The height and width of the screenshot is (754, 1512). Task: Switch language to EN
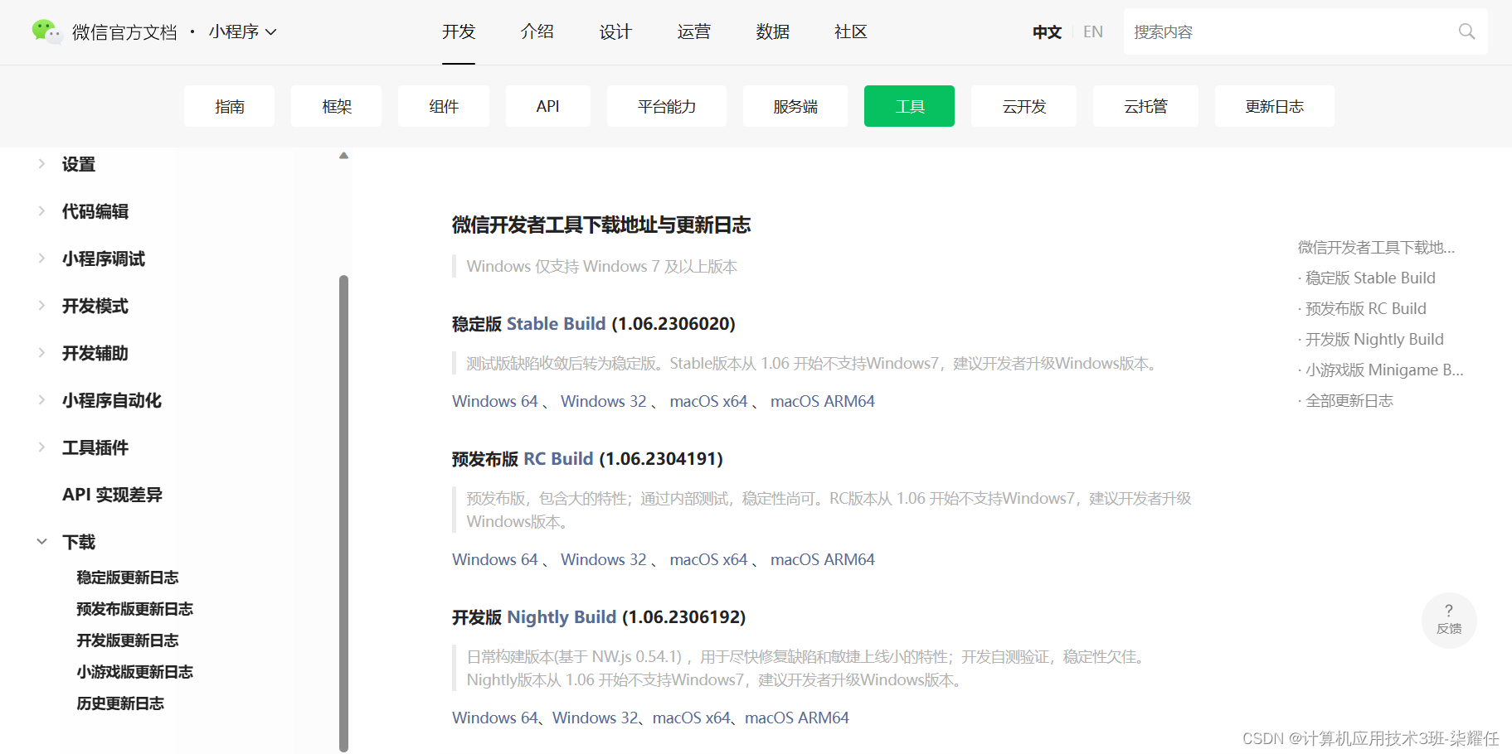1092,31
